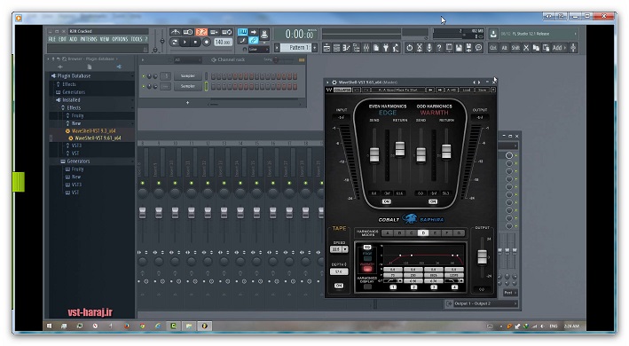Click the Alt shortcut button

[x=504, y=48]
